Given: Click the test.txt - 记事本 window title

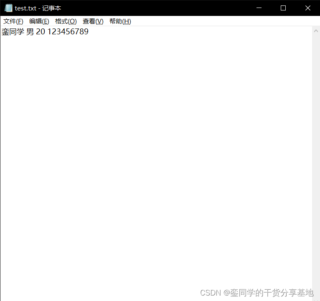Looking at the screenshot, I should point(38,8).
